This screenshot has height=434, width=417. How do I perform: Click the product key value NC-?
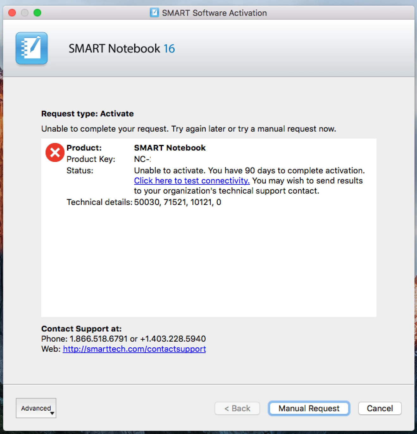142,159
